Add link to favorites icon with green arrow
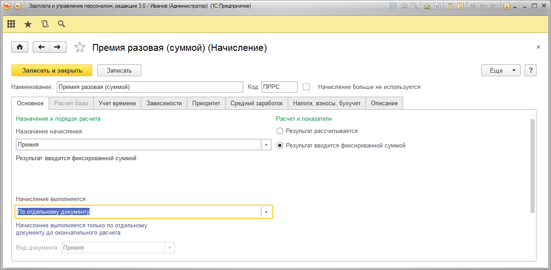 pyautogui.click(x=427, y=6)
